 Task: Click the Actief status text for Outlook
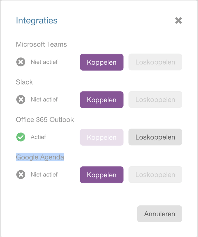click(x=38, y=137)
